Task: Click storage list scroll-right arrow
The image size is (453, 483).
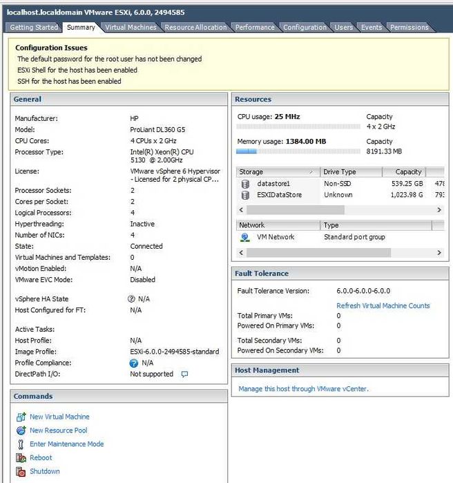Action: point(439,210)
